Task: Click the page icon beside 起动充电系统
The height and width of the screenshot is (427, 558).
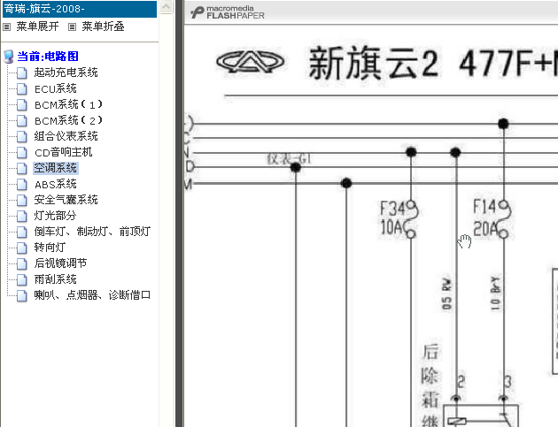Action: 22,72
